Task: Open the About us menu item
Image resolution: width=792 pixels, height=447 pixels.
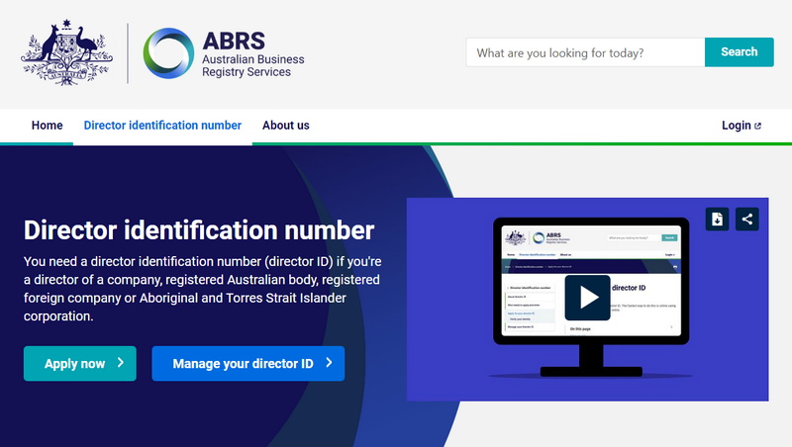Action: (x=286, y=126)
